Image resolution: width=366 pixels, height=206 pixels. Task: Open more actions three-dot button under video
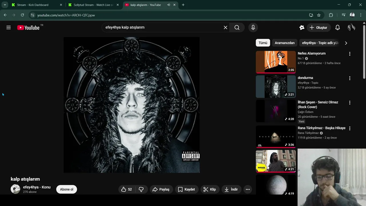(x=248, y=189)
